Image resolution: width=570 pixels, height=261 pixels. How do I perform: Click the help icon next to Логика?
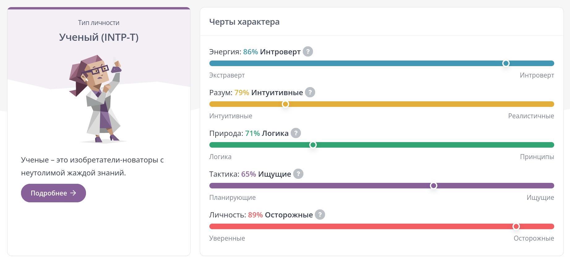[x=296, y=133]
